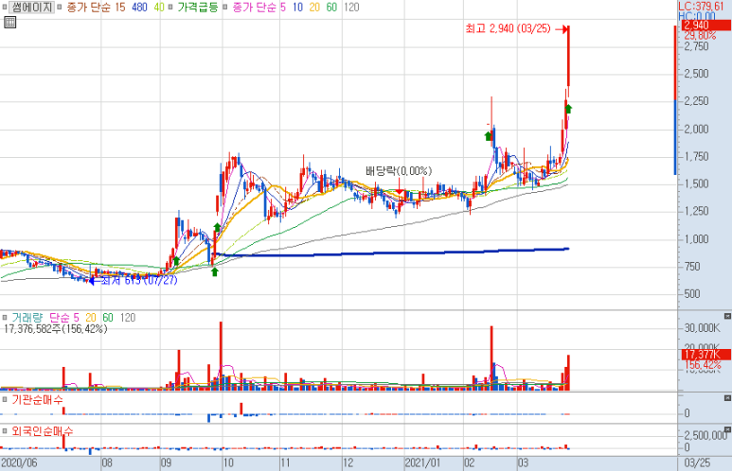
Task: Click the 1,000 price level on the axis
Action: coord(696,238)
